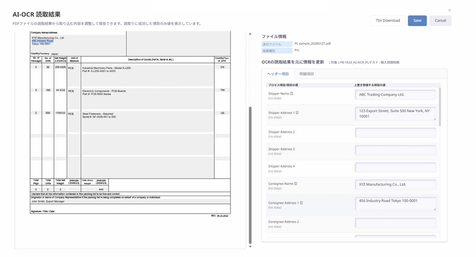Select the empty Shipper Address 3 field

[395, 150]
